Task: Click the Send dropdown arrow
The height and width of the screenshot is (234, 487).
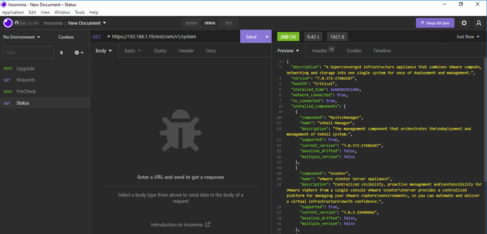Action: [267, 37]
